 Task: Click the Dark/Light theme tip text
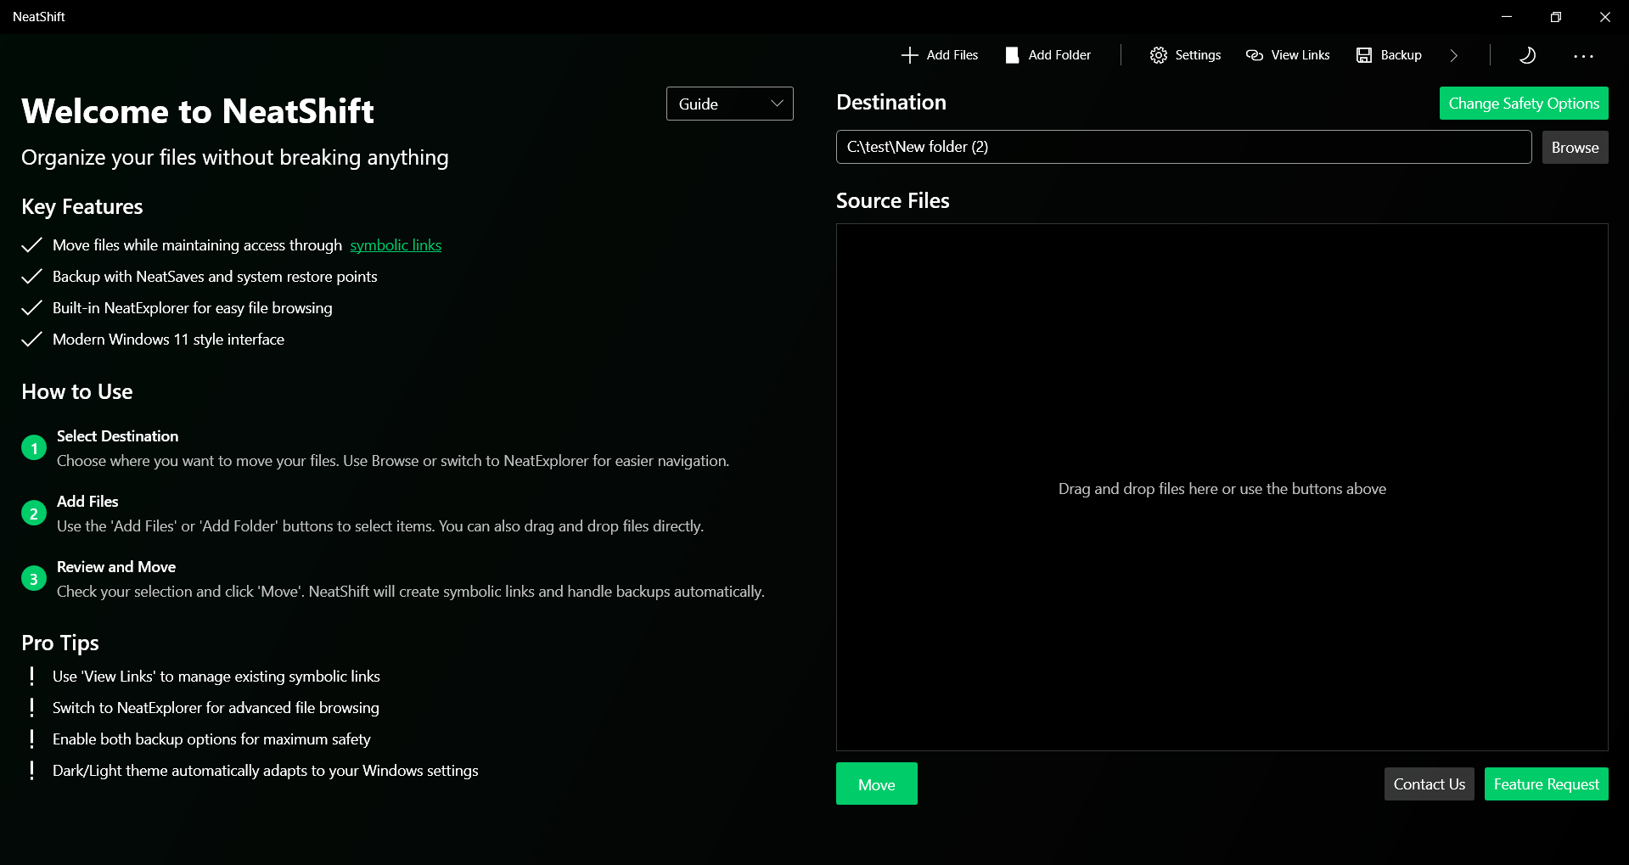click(x=266, y=771)
